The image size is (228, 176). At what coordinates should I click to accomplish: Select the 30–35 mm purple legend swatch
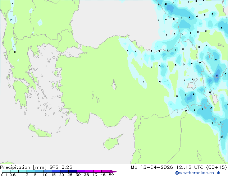(81, 171)
